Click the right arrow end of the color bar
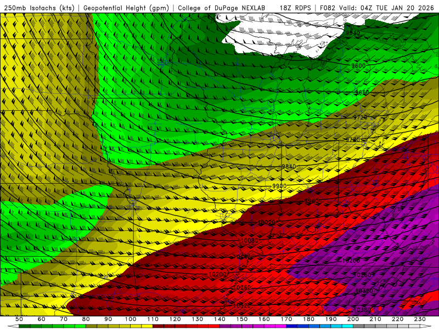The width and height of the screenshot is (439, 329). [x=426, y=326]
